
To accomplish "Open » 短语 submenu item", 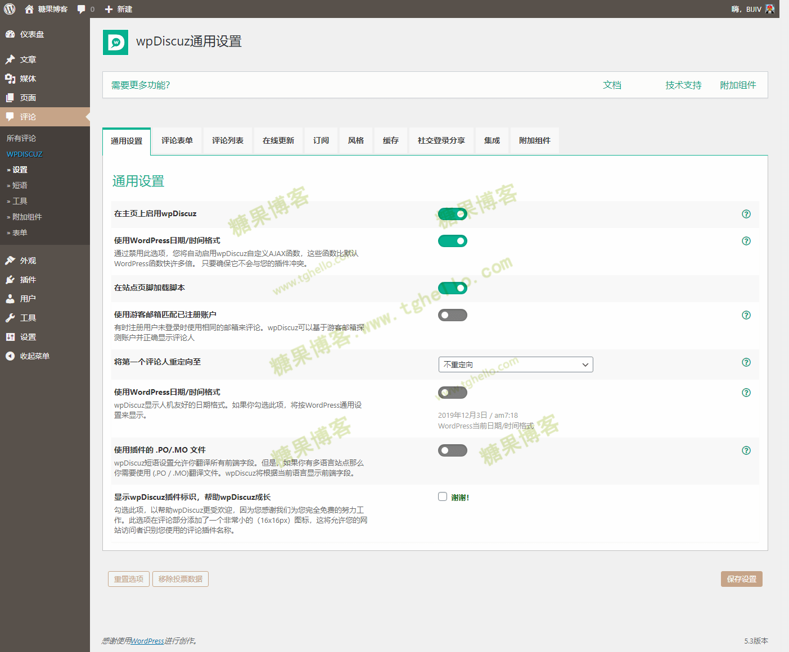I will click(17, 185).
